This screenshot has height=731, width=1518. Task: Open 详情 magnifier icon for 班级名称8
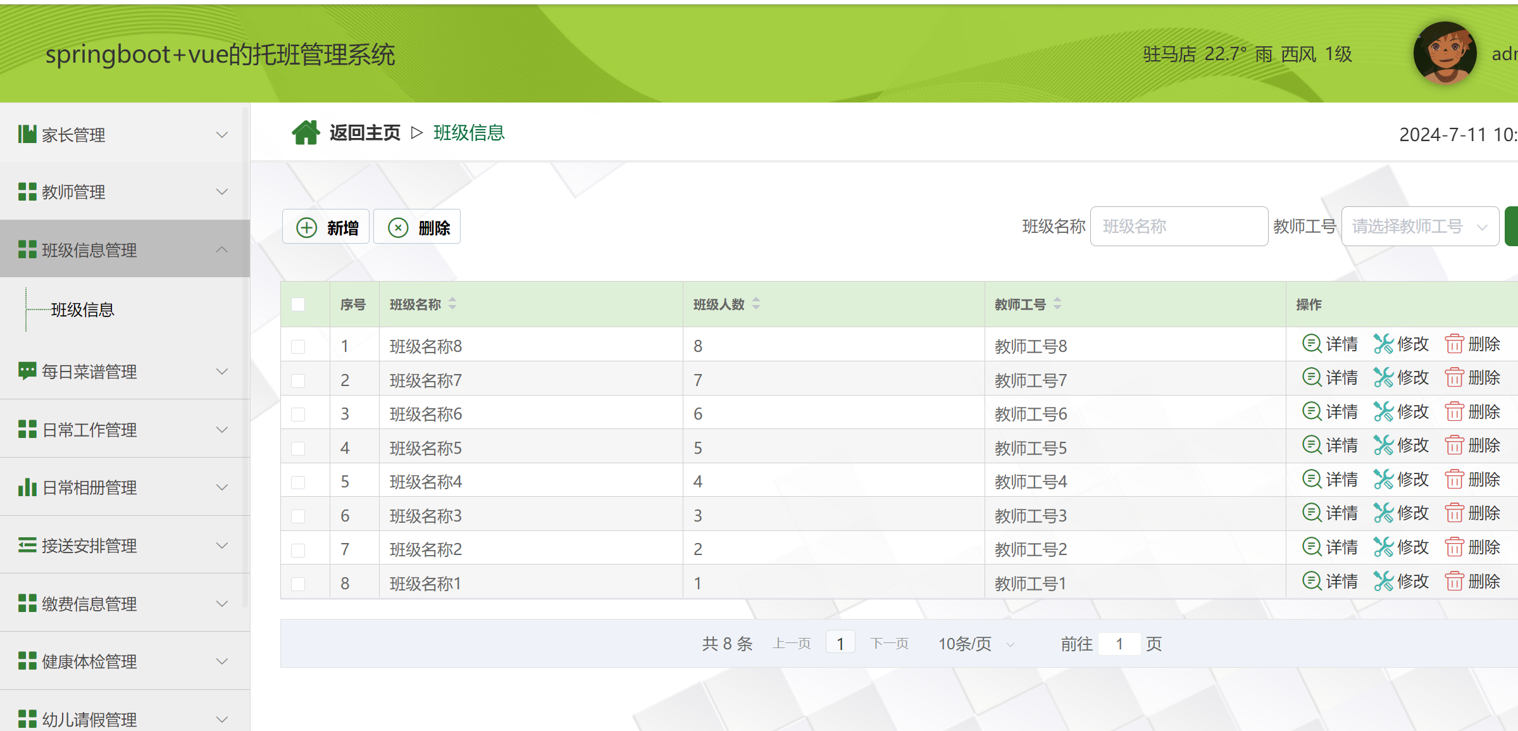tap(1310, 344)
